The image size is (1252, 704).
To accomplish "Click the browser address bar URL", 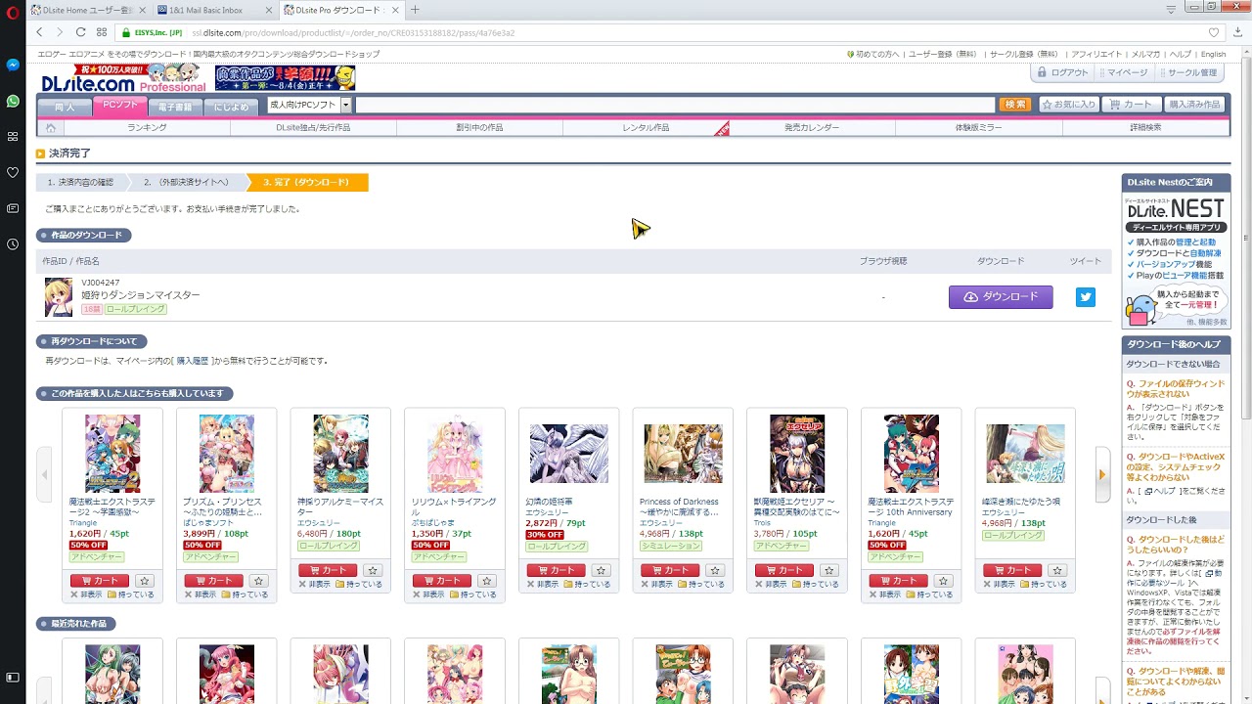I will pos(352,32).
